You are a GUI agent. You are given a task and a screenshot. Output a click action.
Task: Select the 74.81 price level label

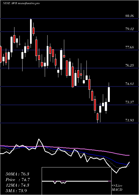130,84
